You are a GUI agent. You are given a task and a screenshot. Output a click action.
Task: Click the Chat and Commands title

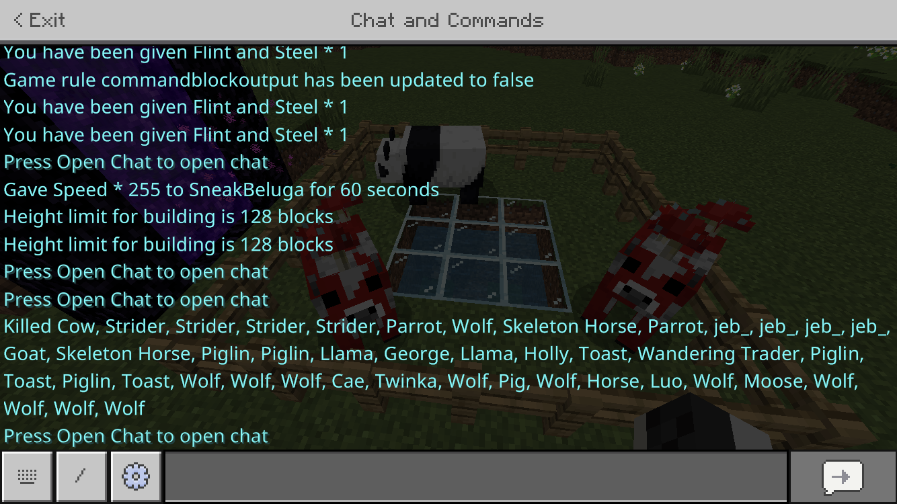447,20
